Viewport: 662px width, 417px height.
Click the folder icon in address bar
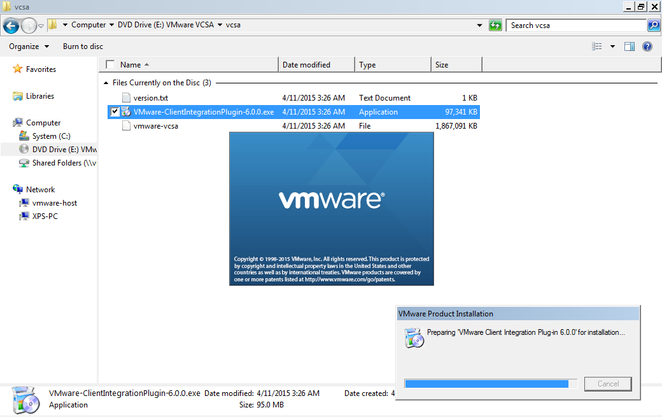pos(52,25)
